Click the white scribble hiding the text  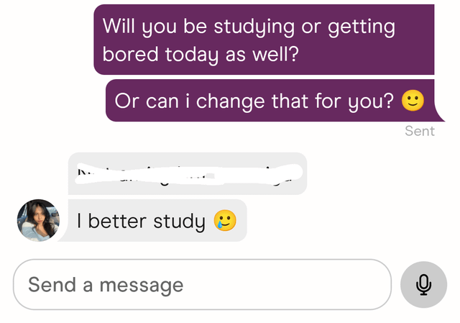click(x=188, y=174)
